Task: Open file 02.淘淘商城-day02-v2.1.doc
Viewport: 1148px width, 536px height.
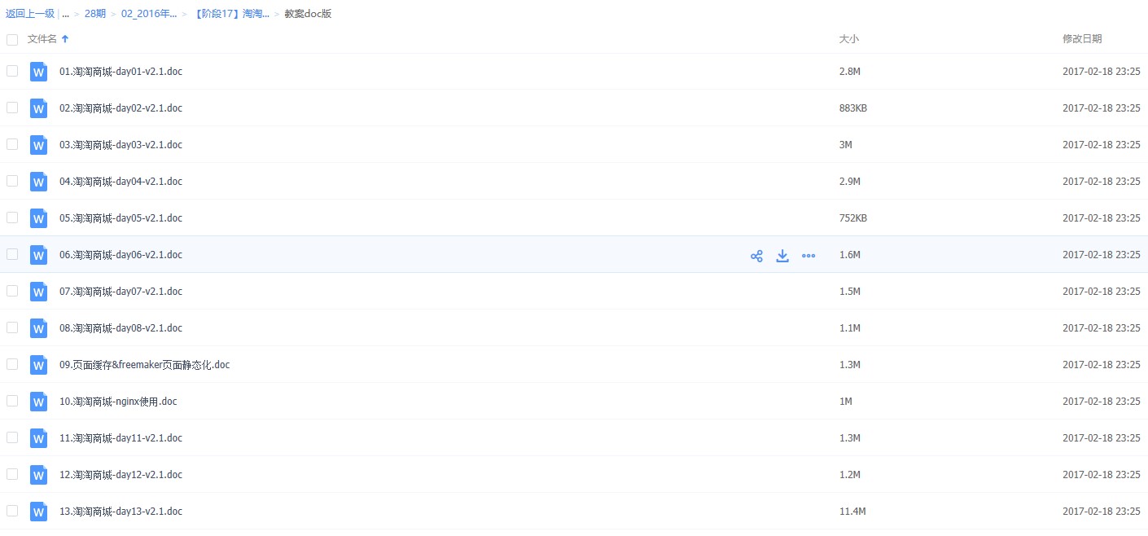Action: point(120,108)
